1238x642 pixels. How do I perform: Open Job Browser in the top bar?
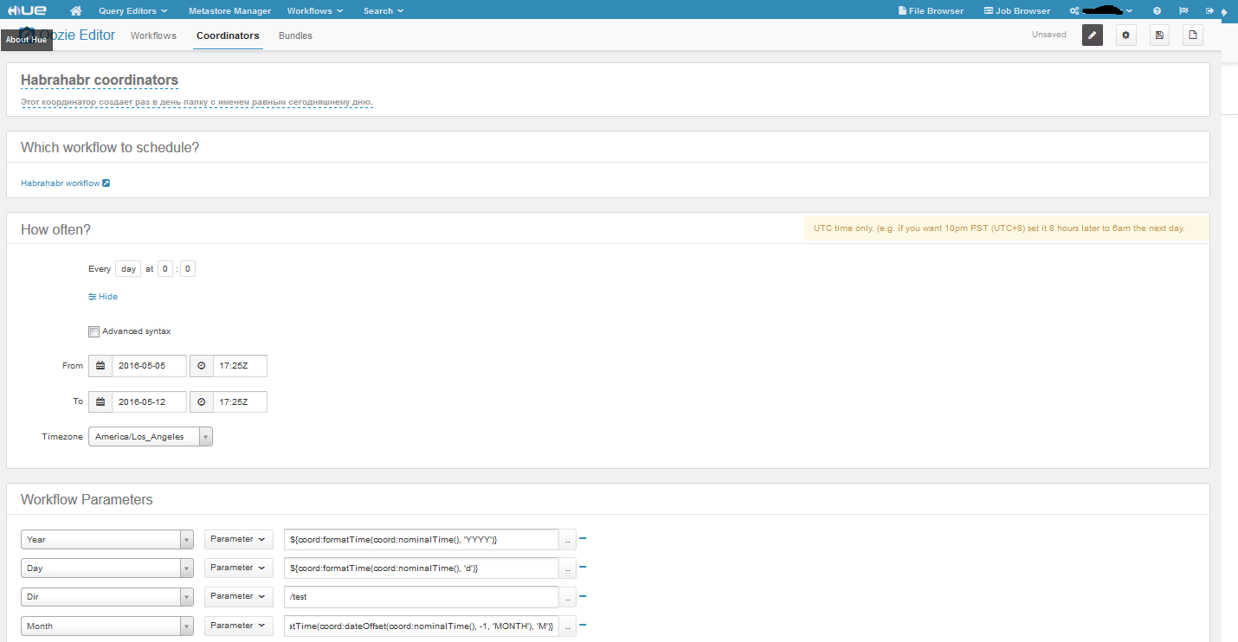(x=1017, y=10)
